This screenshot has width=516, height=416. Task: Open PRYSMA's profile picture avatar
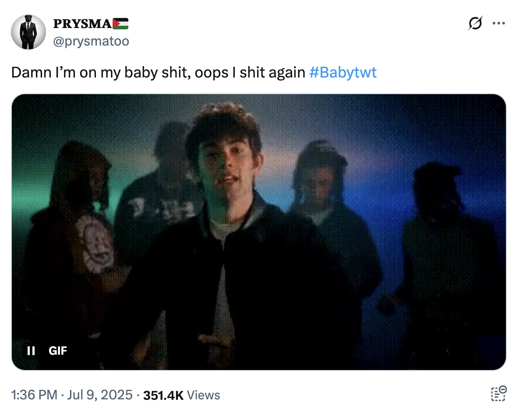coord(28,32)
